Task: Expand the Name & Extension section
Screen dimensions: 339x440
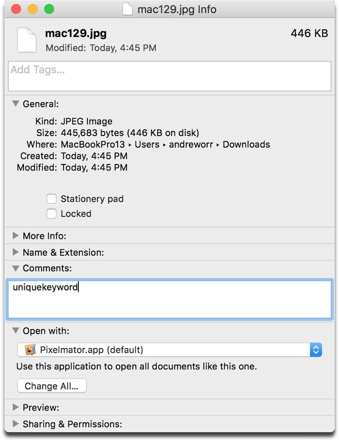Action: (x=16, y=252)
